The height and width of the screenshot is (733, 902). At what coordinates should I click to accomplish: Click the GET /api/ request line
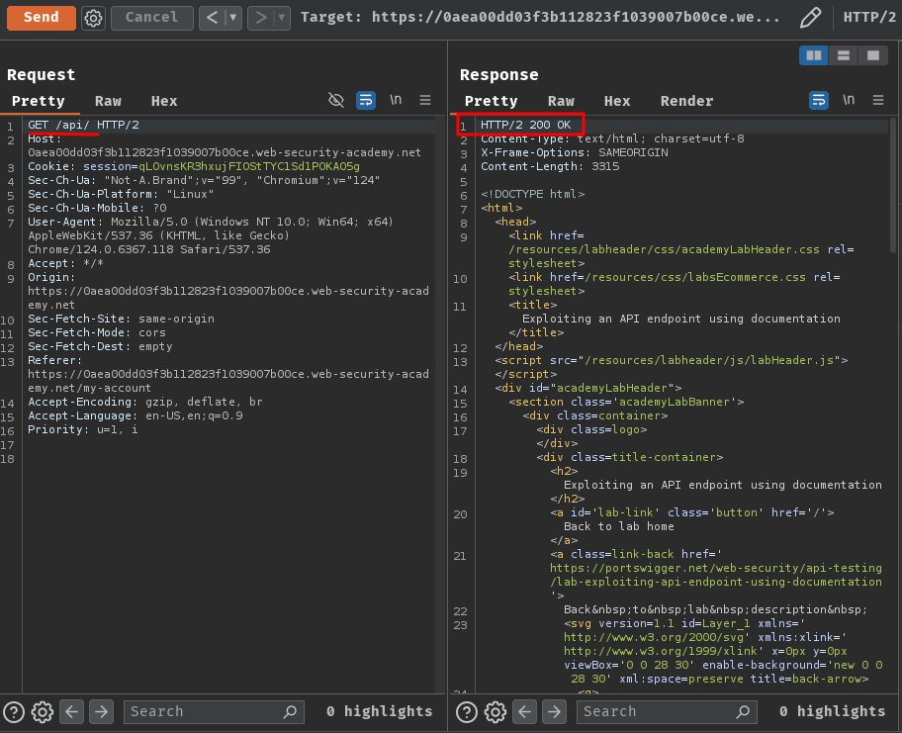tap(83, 125)
